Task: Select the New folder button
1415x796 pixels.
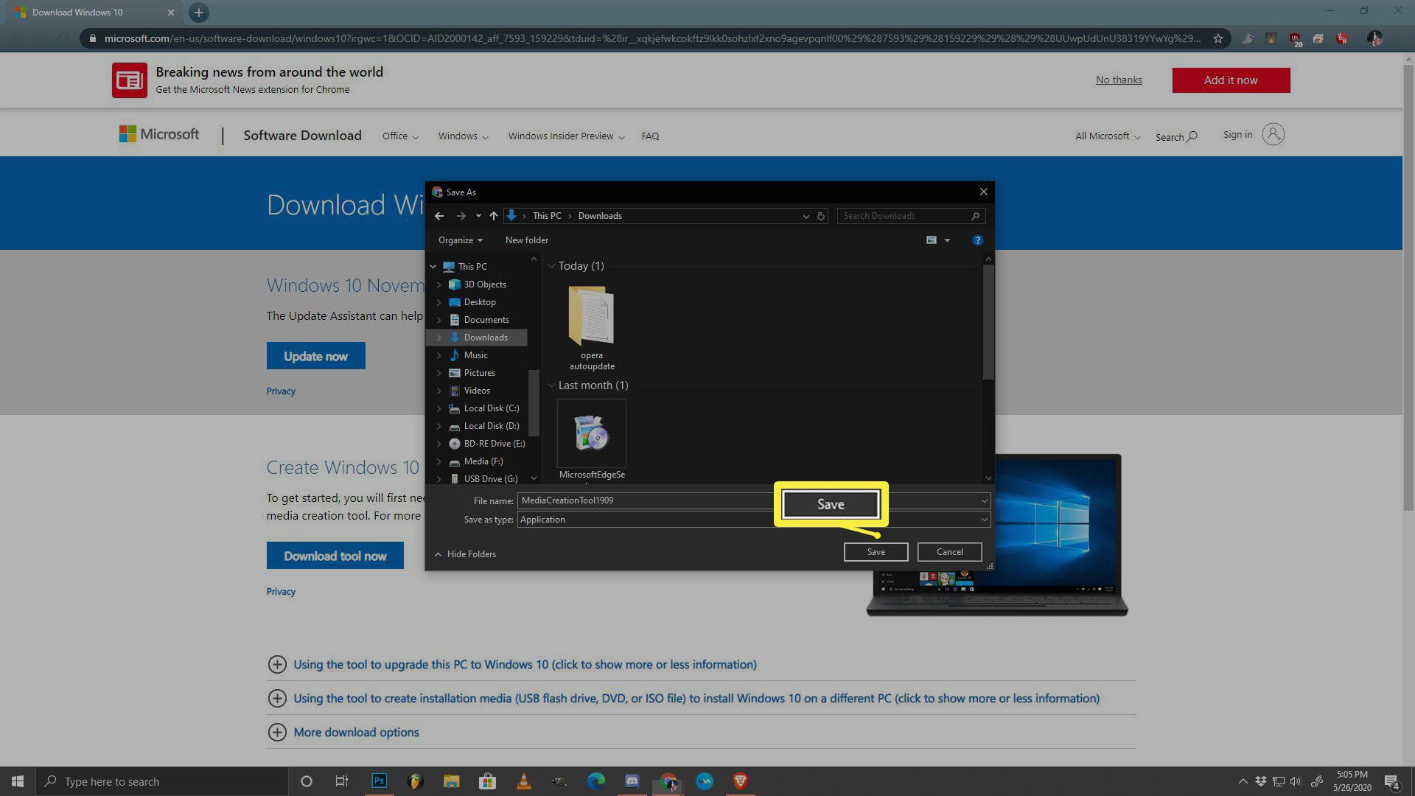Action: (525, 240)
